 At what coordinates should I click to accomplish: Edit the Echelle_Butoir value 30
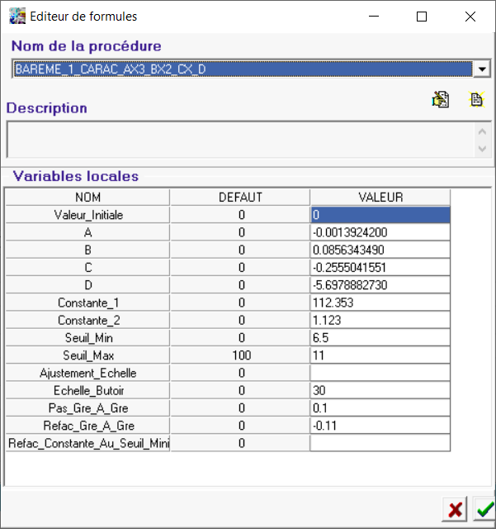pyautogui.click(x=380, y=390)
